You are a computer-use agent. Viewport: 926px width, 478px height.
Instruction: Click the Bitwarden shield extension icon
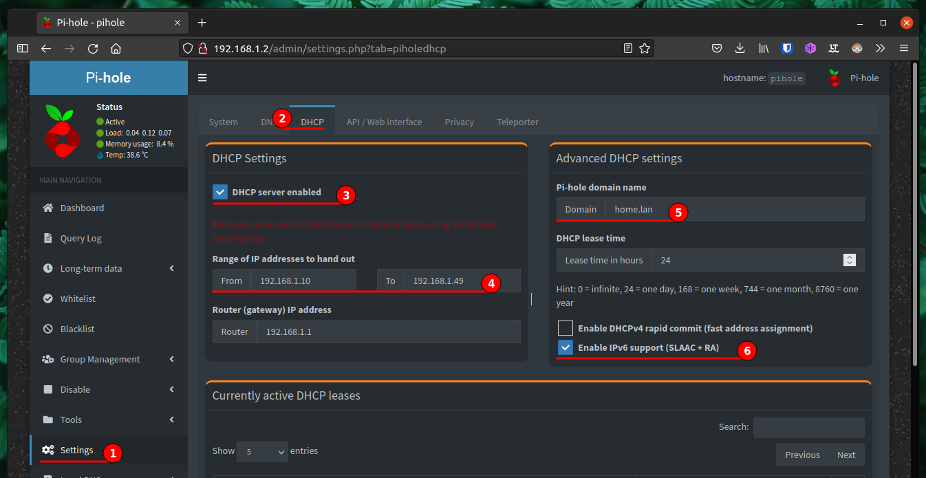[787, 48]
